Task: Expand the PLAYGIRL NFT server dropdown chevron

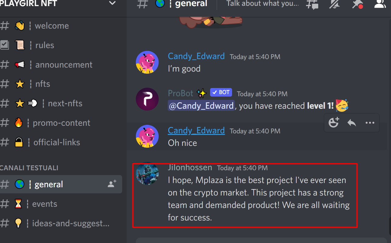Action: (112, 3)
